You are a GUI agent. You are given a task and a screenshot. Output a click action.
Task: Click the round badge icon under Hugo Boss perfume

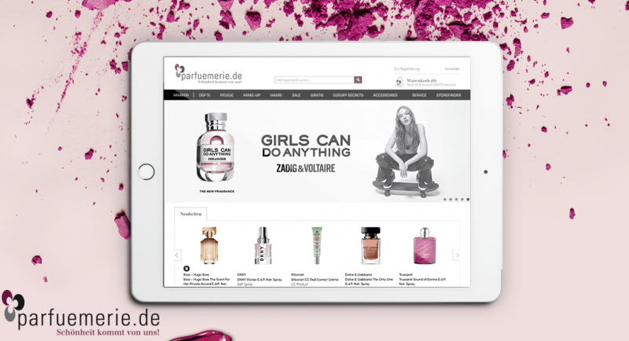pos(186,269)
